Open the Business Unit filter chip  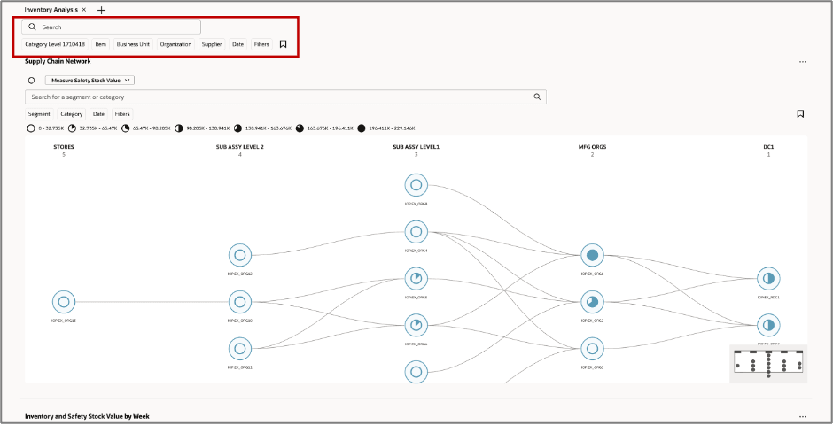pos(133,44)
